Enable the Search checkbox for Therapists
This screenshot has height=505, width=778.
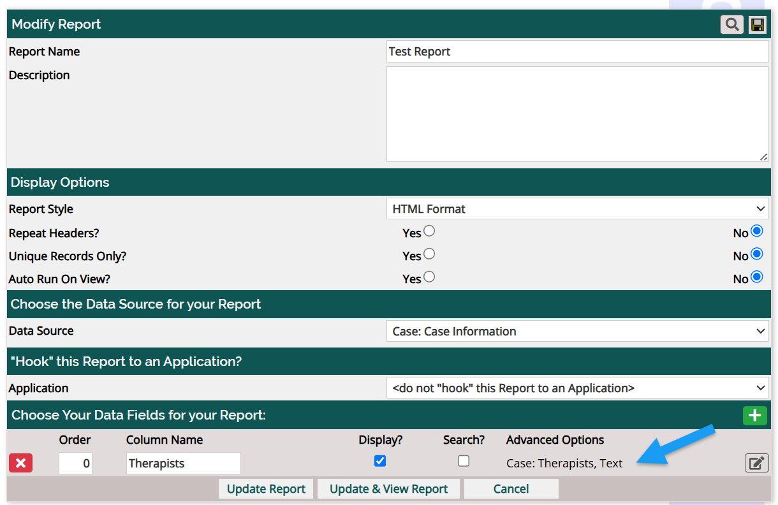click(x=464, y=461)
